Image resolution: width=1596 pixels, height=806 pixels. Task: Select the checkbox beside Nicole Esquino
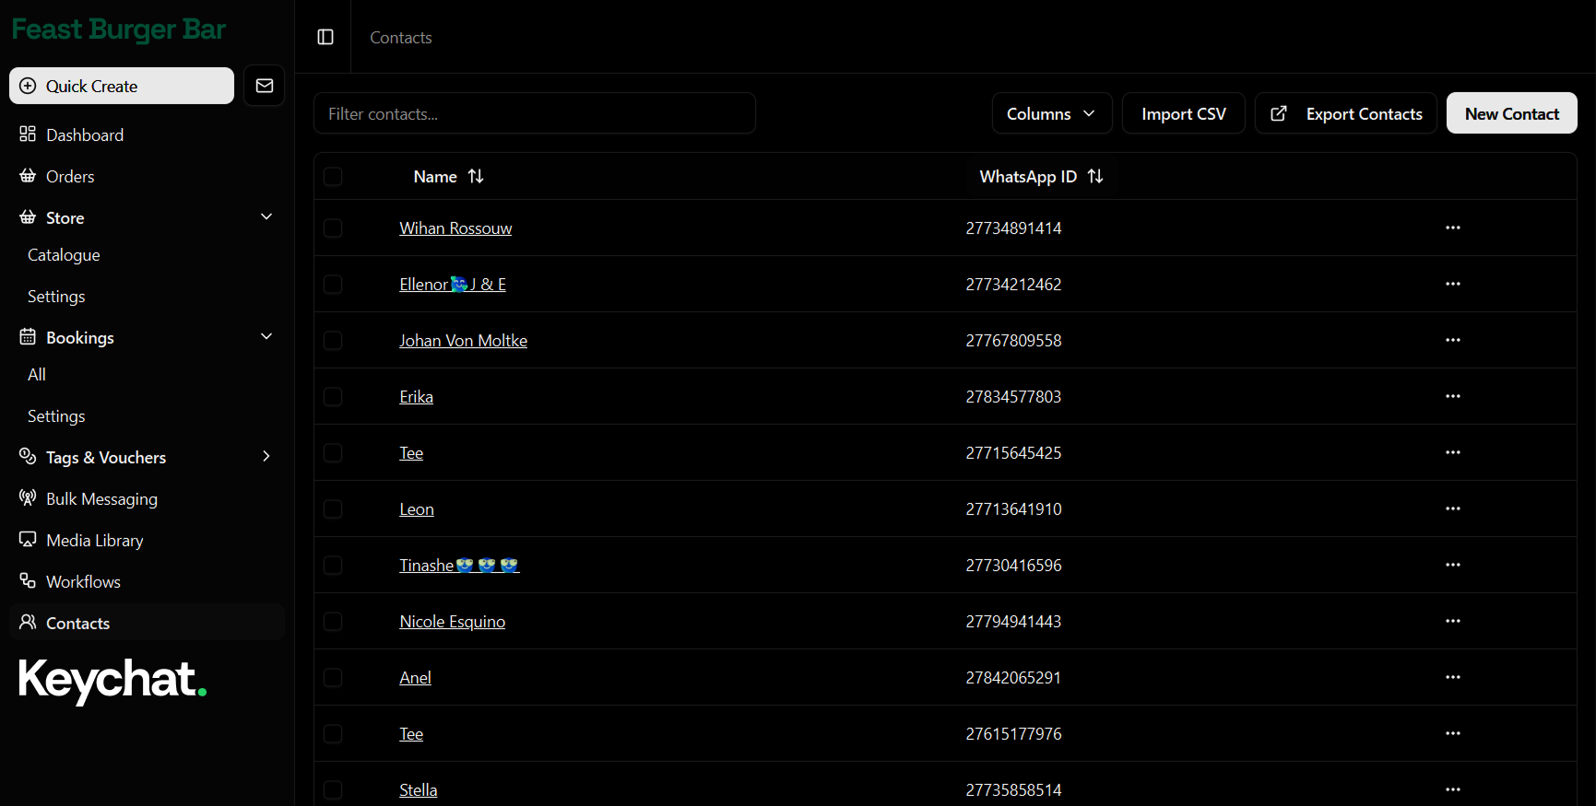click(x=333, y=622)
